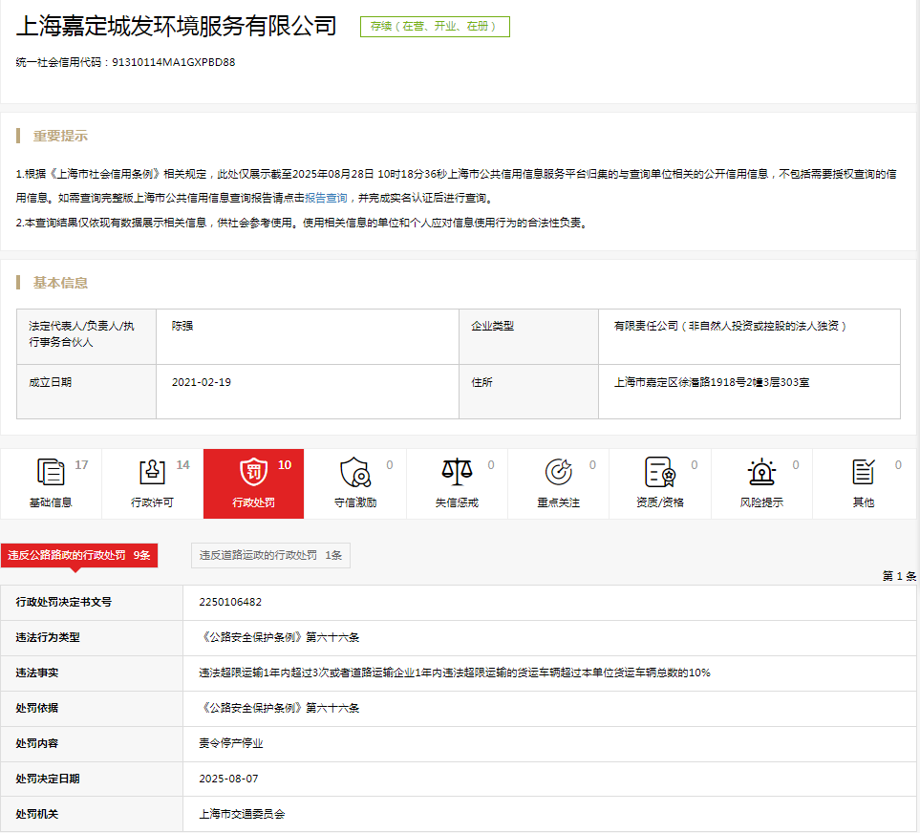Click the 行政许可 tab label text
Screen dimensions: 920x833
152,502
